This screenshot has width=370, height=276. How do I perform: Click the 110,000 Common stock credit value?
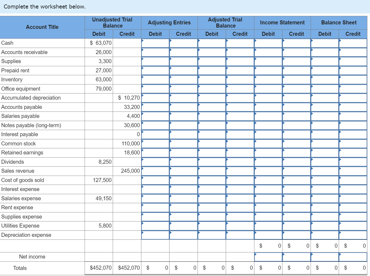point(130,144)
